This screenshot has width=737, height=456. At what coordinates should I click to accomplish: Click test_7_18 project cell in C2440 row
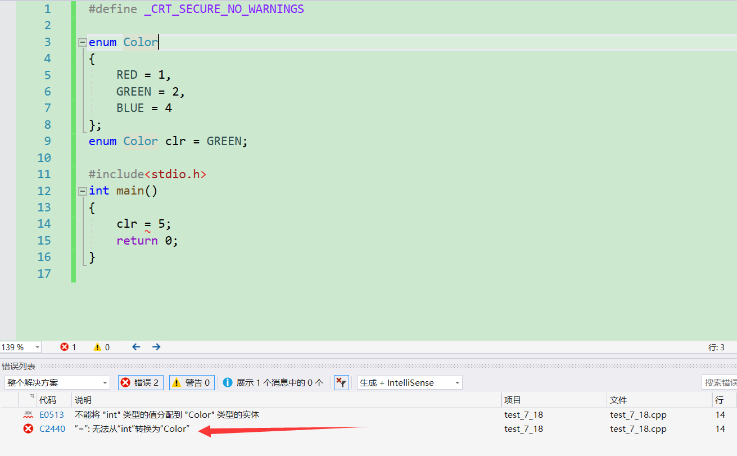[524, 429]
